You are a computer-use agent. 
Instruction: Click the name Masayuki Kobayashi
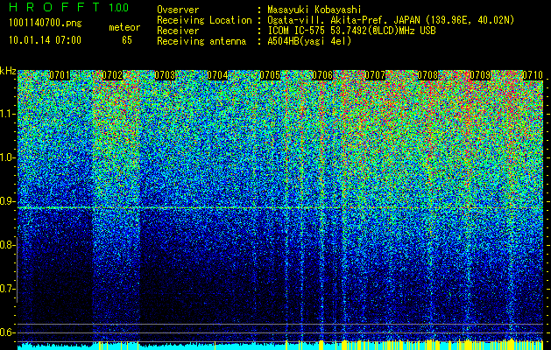click(314, 10)
